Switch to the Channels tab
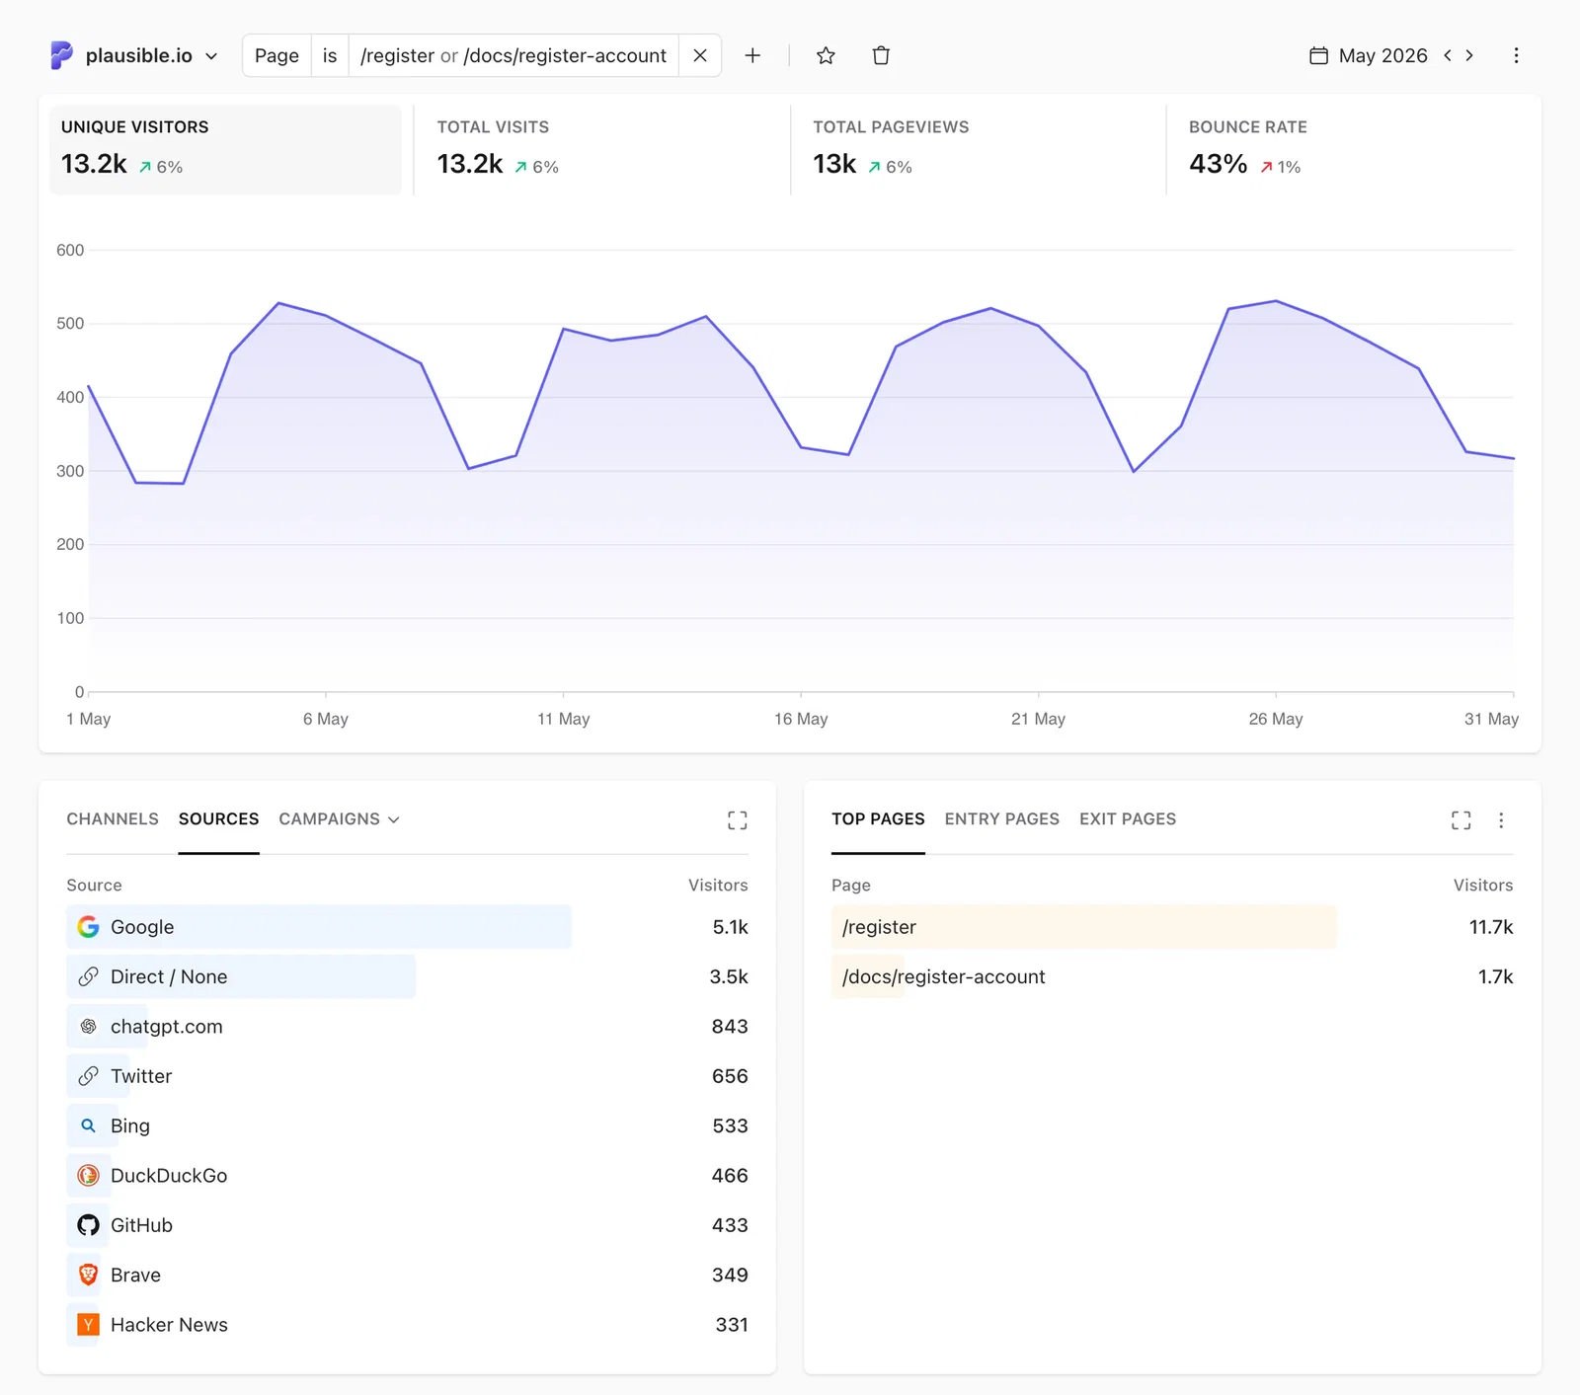 [x=113, y=819]
